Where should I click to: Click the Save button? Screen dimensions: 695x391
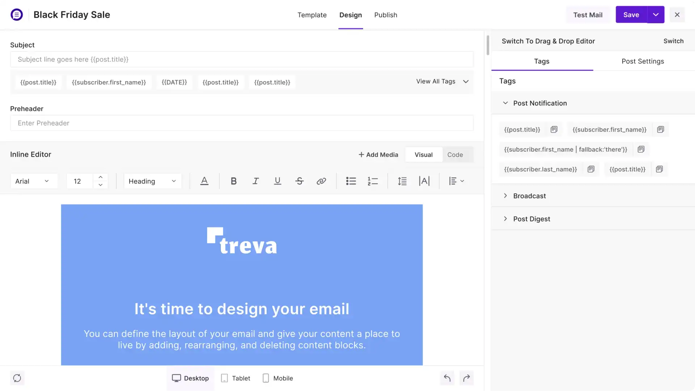pos(631,15)
